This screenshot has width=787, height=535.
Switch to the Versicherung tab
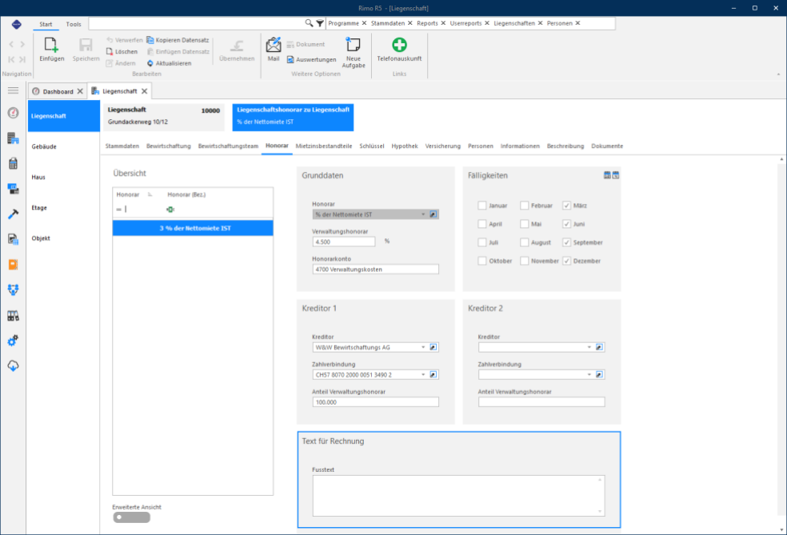pos(443,146)
